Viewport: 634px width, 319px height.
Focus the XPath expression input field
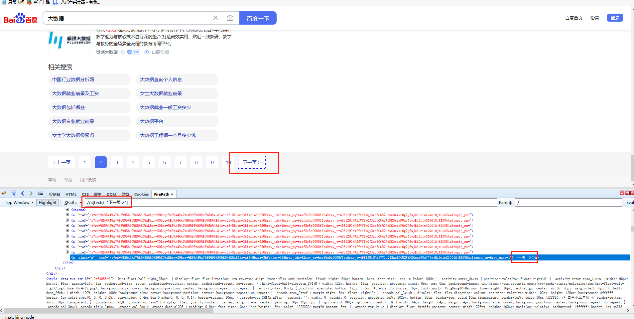click(291, 202)
